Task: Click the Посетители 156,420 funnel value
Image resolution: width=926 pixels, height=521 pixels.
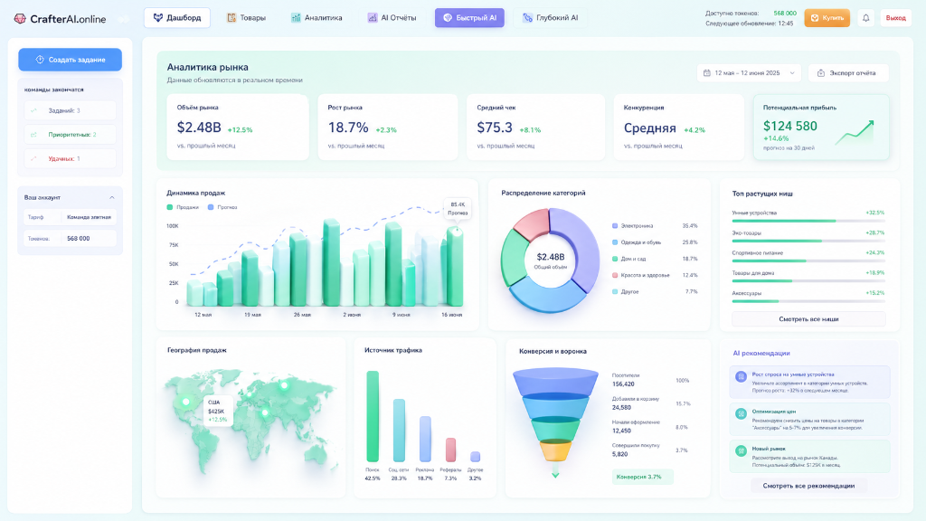Action: coord(624,384)
